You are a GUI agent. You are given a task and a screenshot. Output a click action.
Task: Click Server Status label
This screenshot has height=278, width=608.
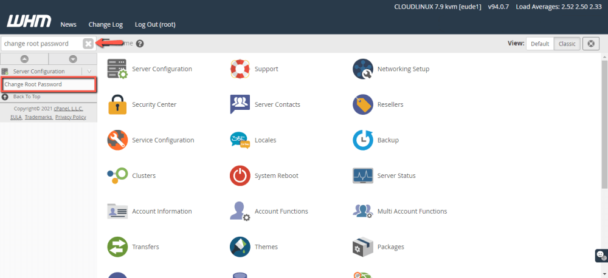[396, 176]
